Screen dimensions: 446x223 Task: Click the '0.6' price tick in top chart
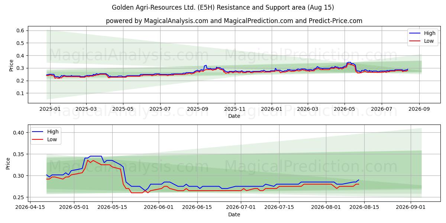pyautogui.click(x=20, y=30)
